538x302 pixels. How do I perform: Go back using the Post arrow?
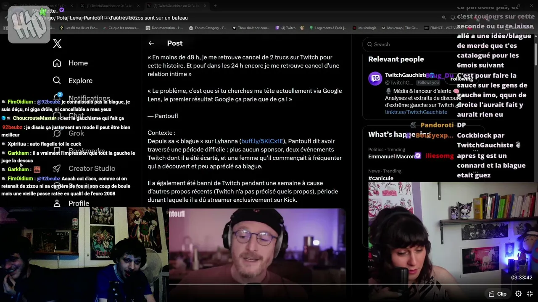click(151, 43)
